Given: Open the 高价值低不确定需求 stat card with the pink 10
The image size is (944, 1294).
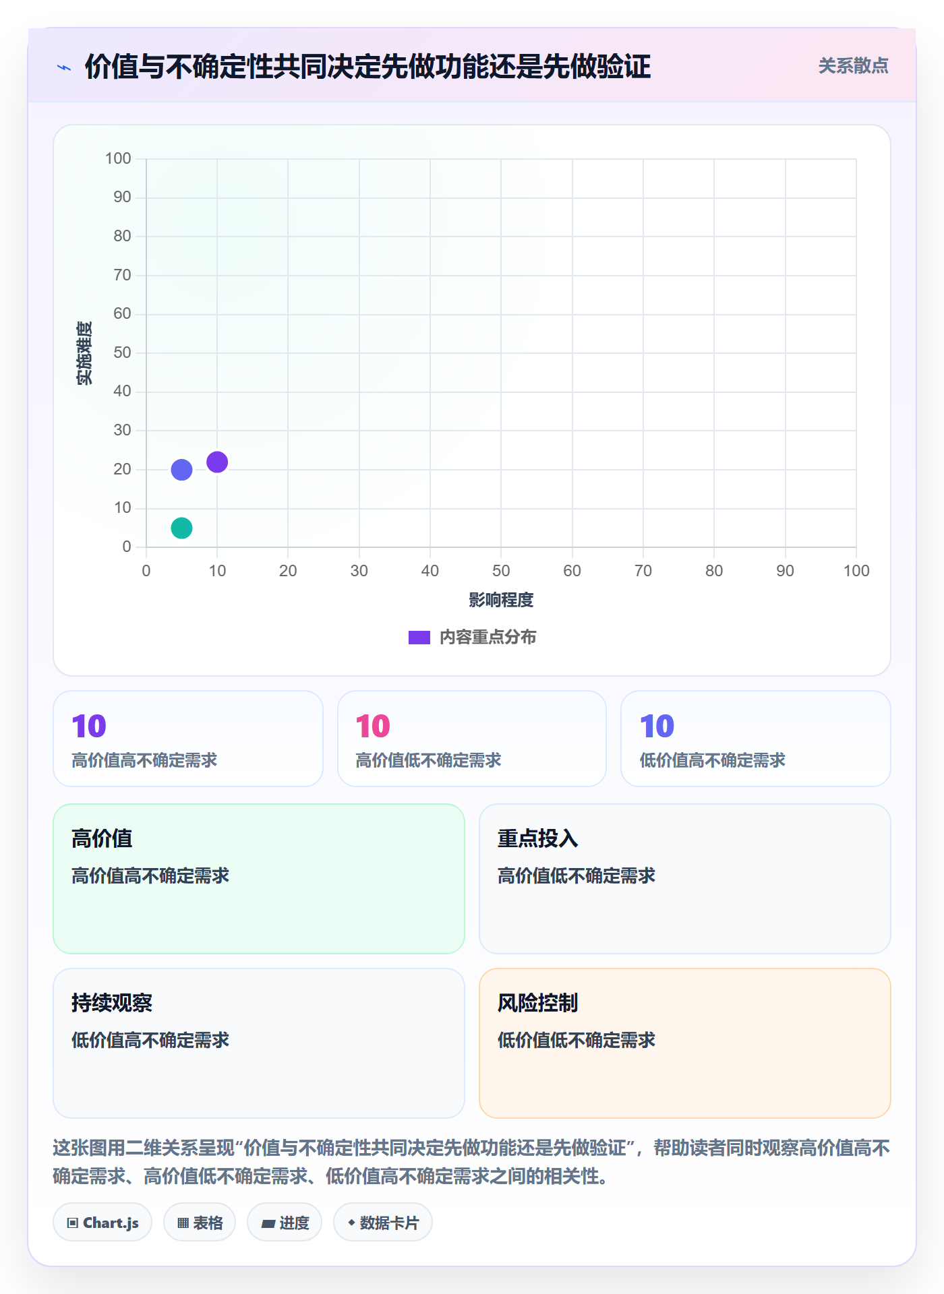Looking at the screenshot, I should [472, 739].
